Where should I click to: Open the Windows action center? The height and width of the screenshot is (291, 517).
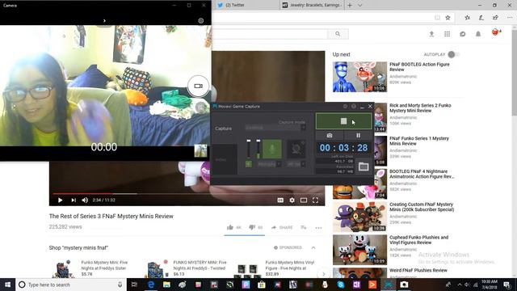[507, 285]
